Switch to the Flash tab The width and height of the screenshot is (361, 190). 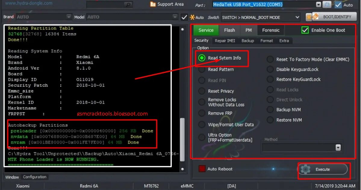click(229, 30)
